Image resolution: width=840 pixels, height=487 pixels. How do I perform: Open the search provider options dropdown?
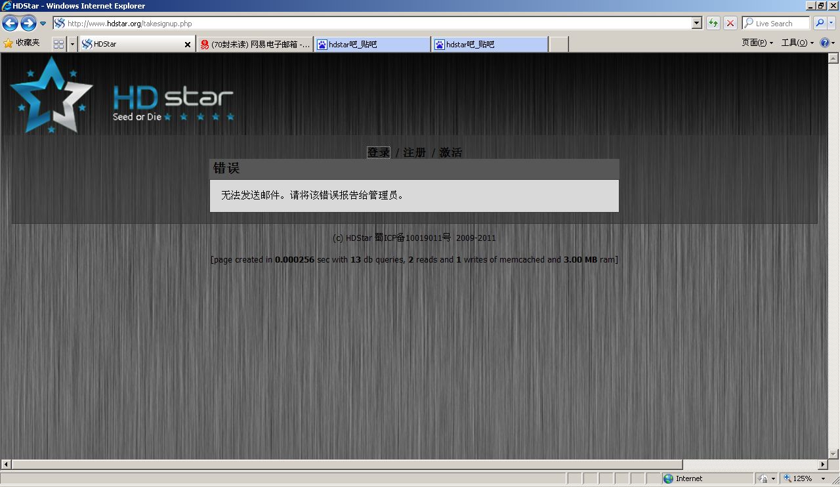coord(832,24)
